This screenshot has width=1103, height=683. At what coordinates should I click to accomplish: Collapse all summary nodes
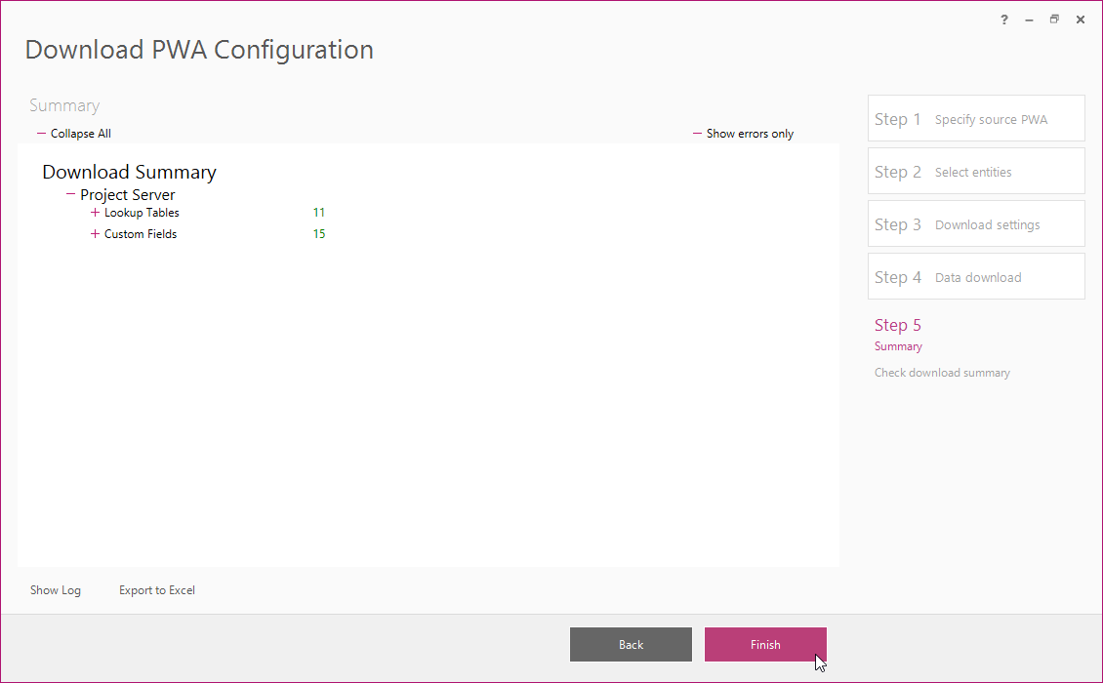click(x=74, y=134)
